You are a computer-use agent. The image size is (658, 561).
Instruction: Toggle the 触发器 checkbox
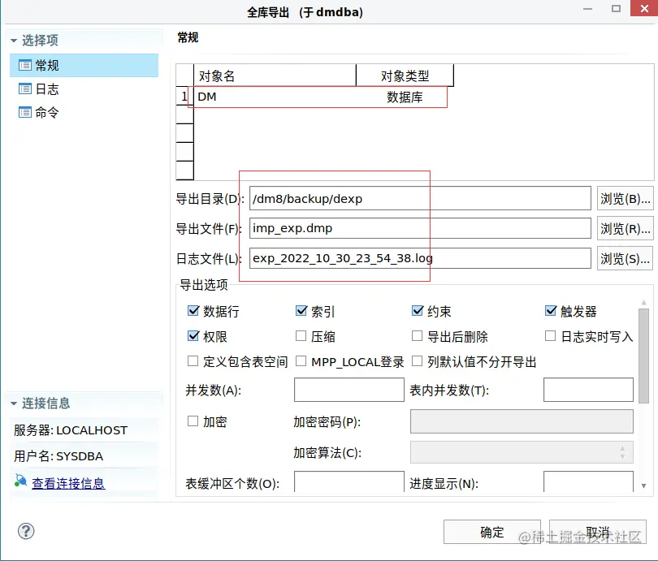point(550,311)
